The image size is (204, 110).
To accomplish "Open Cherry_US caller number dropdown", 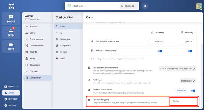I will pos(129,6).
